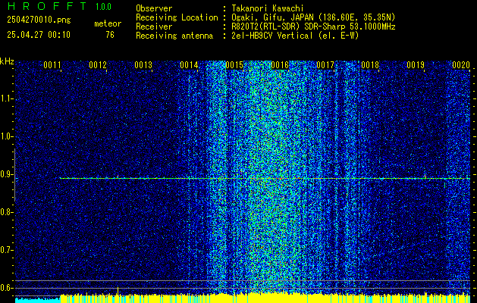Click time marker 0012
Screen dimensions: 477x303
click(98, 65)
